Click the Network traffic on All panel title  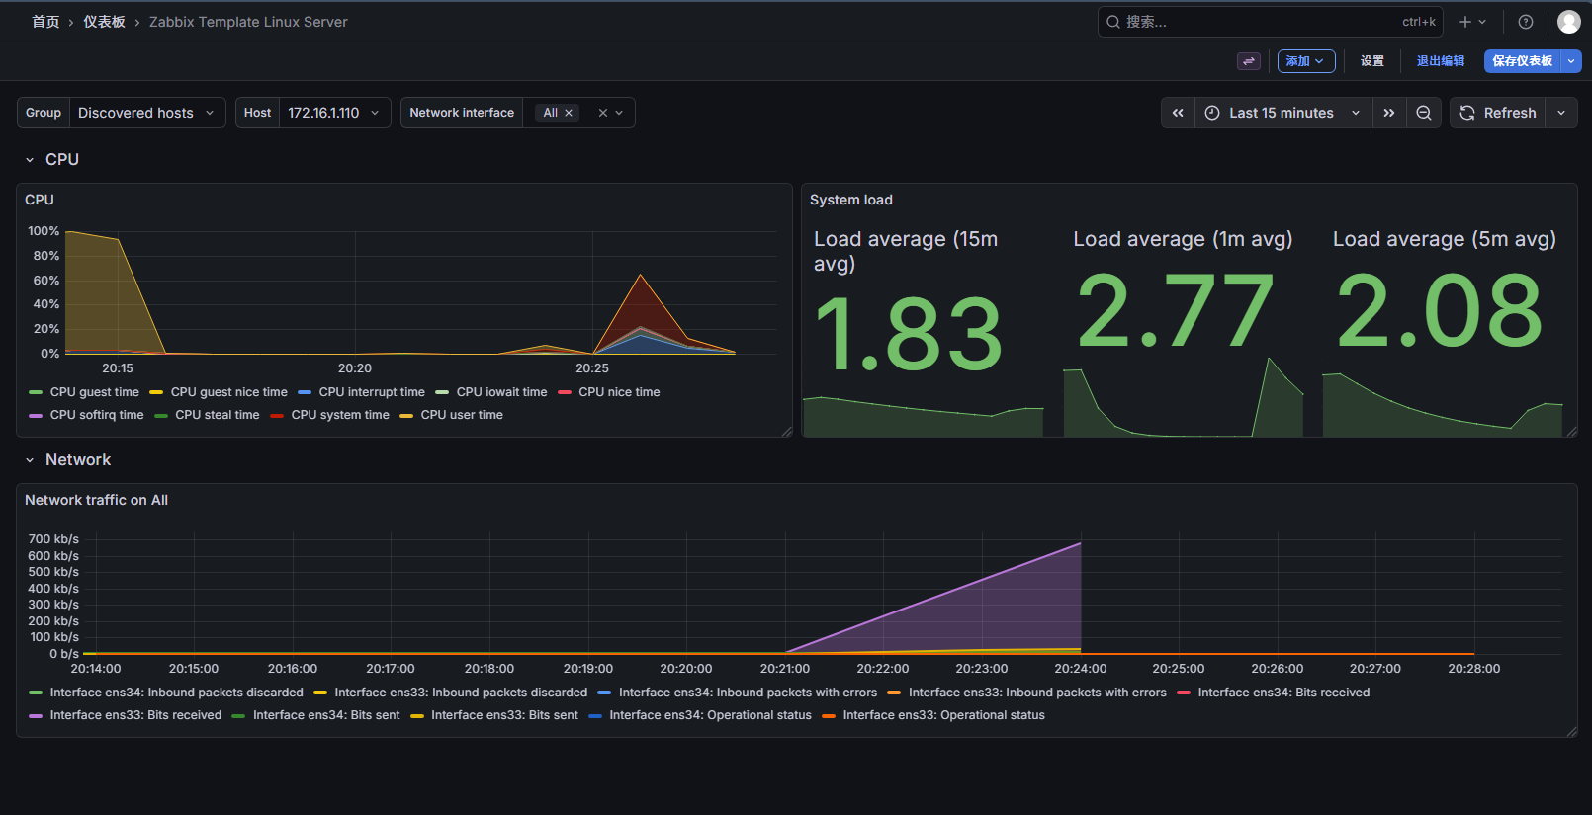pyautogui.click(x=96, y=500)
